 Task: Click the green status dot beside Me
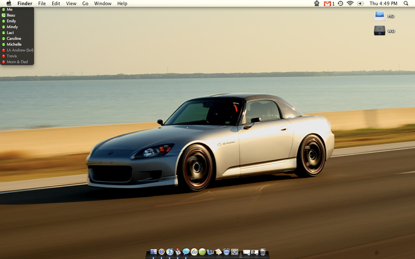3,9
